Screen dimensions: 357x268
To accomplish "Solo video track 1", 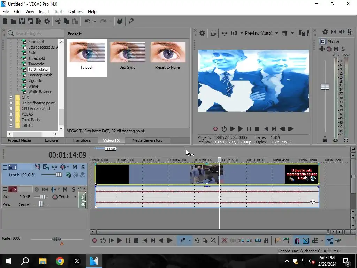I will point(83,167).
